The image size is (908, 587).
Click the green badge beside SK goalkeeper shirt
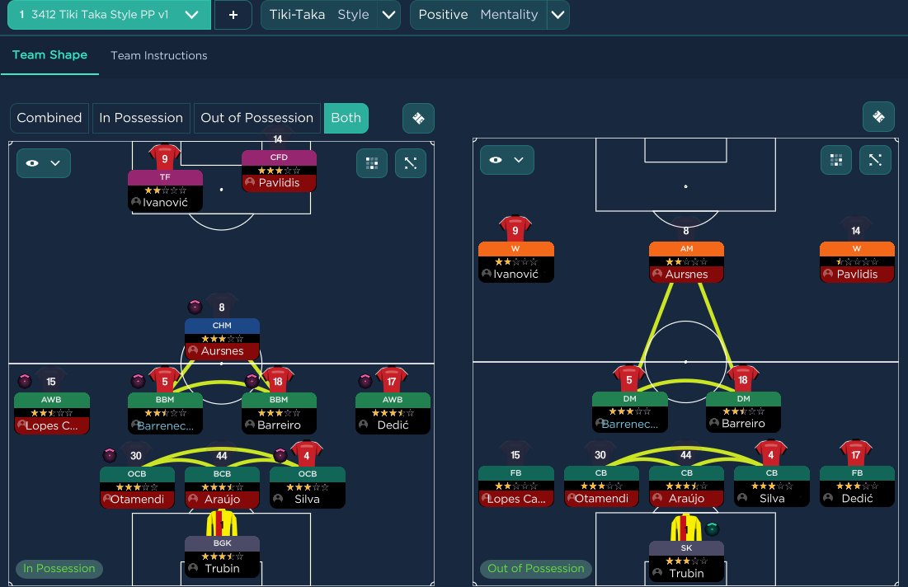[x=713, y=528]
